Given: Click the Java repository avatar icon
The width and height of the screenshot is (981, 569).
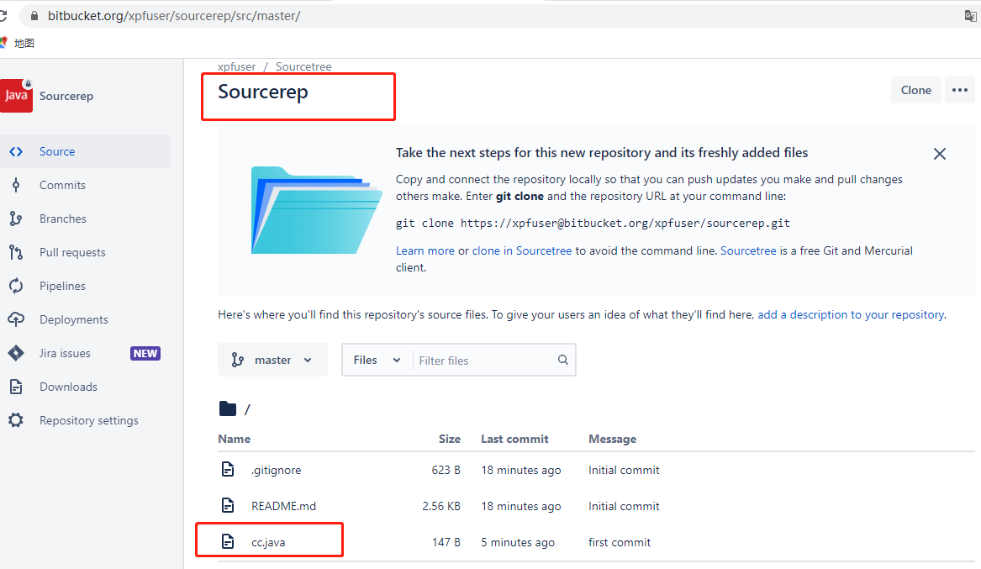Looking at the screenshot, I should click(x=16, y=96).
